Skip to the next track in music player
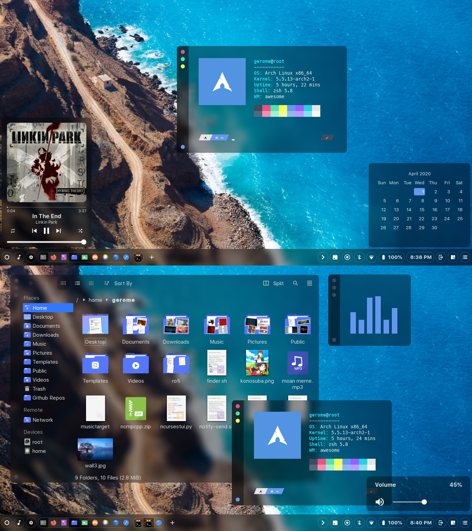The image size is (472, 531). tap(59, 231)
